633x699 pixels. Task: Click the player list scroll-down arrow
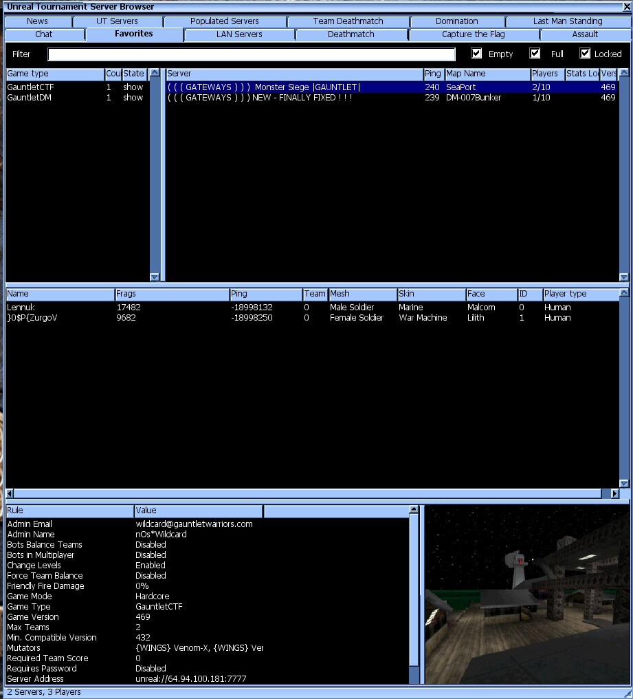[623, 483]
